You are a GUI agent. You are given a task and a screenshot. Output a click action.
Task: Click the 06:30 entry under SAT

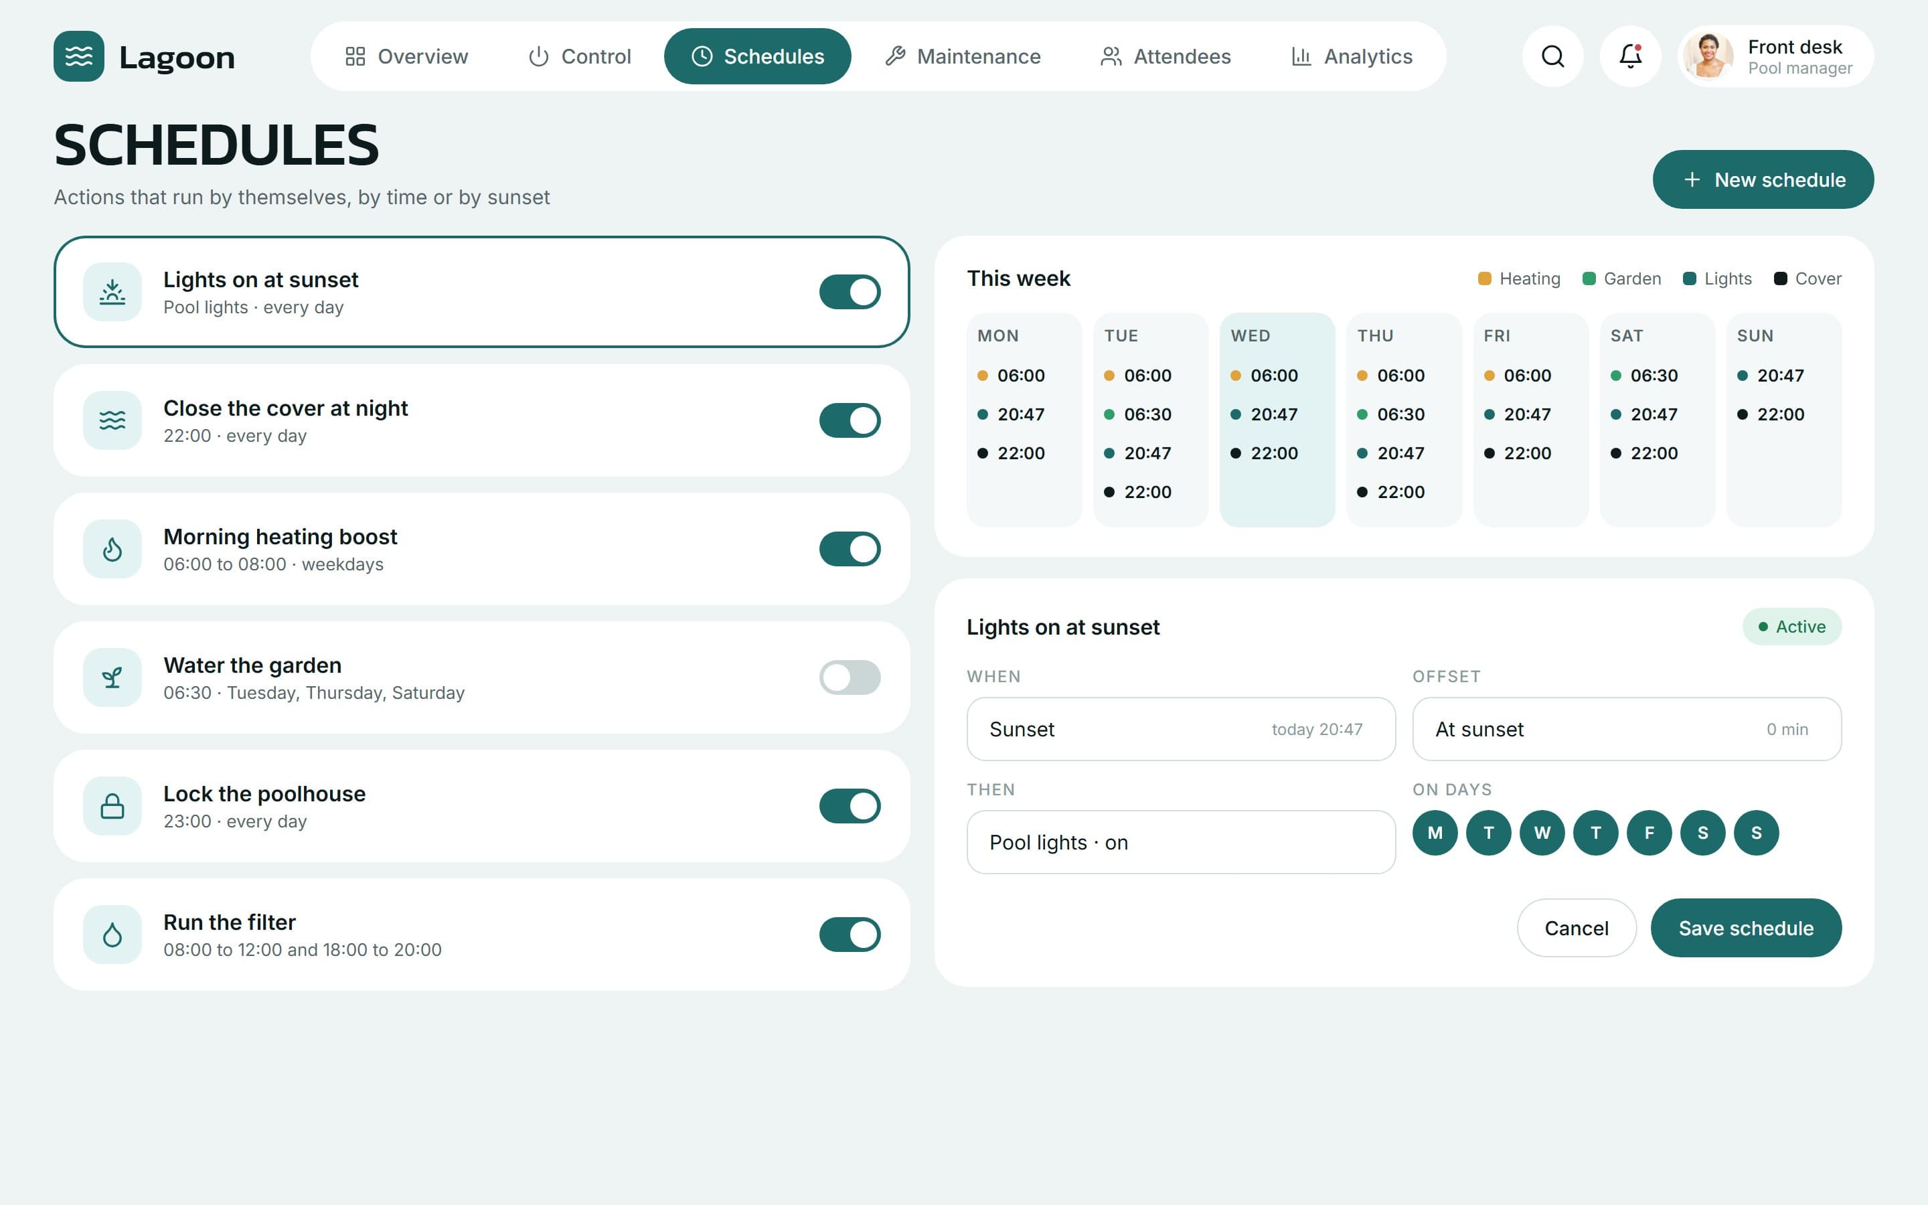pyautogui.click(x=1644, y=376)
